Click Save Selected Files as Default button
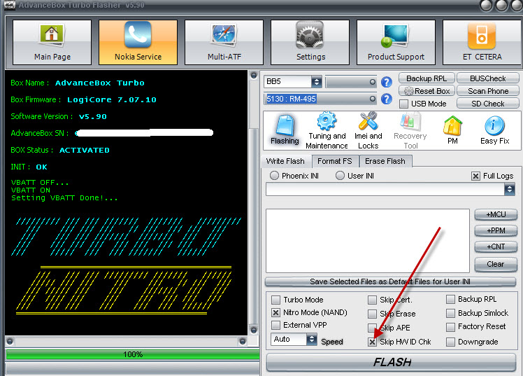Screen dimensions: 523x376 tap(390, 281)
